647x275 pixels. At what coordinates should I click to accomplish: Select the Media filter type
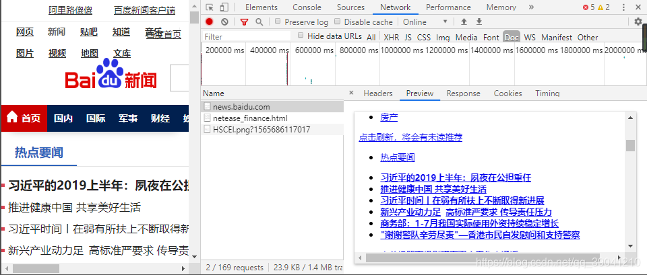pyautogui.click(x=466, y=38)
